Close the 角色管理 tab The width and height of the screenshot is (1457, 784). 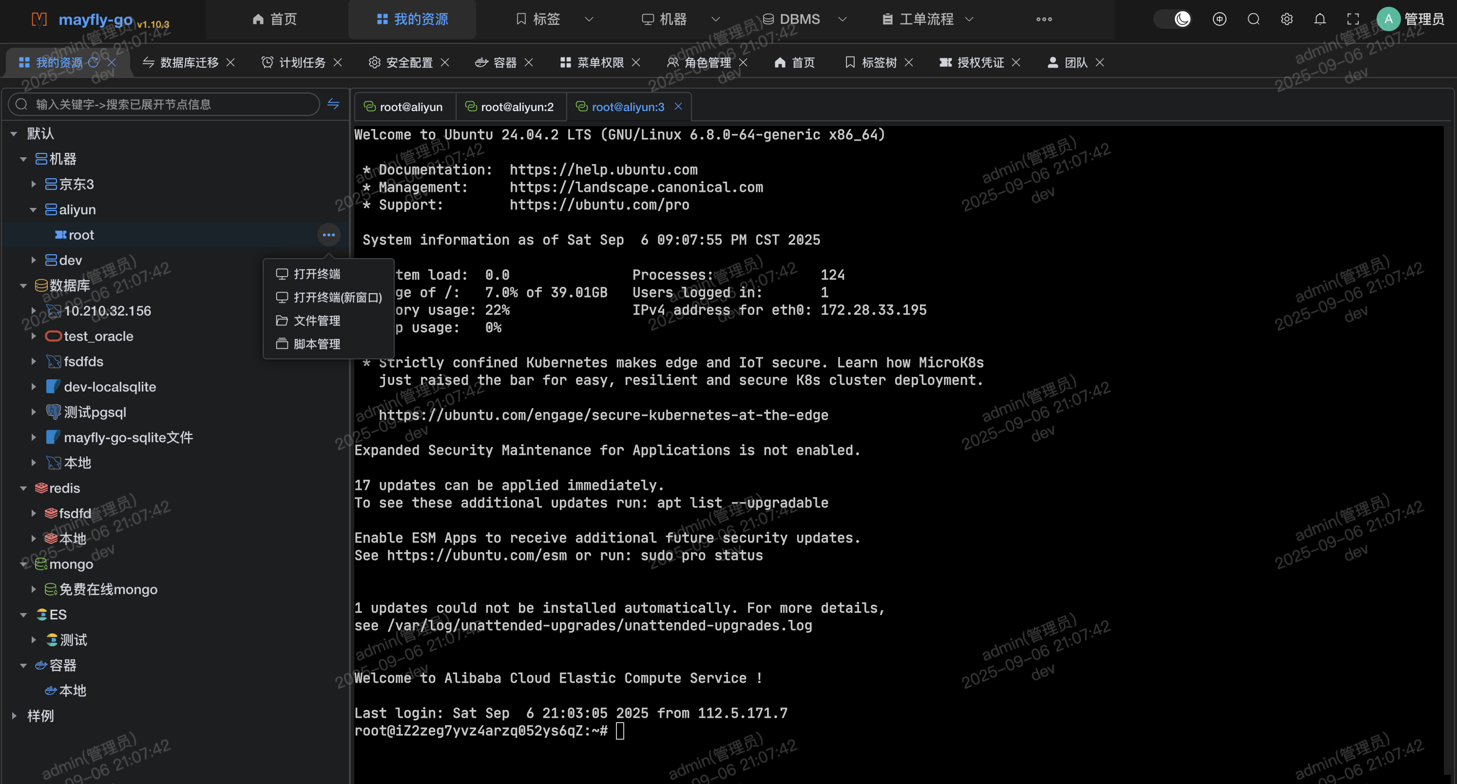(743, 62)
